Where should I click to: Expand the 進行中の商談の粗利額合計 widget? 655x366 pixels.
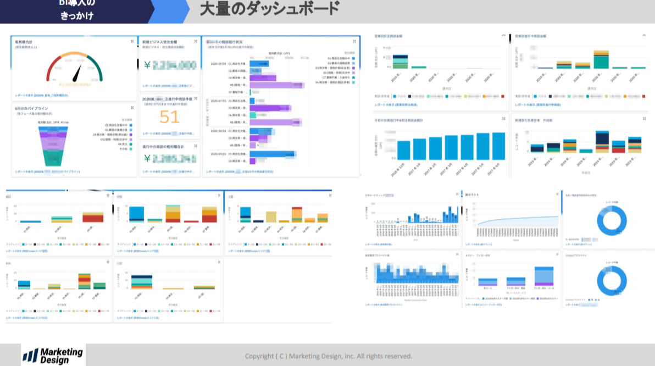(x=196, y=147)
